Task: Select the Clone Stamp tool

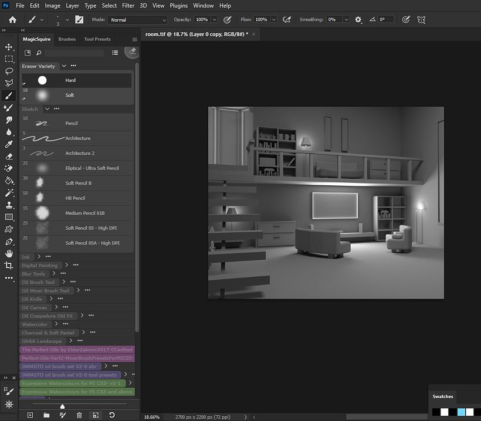Action: [x=9, y=205]
